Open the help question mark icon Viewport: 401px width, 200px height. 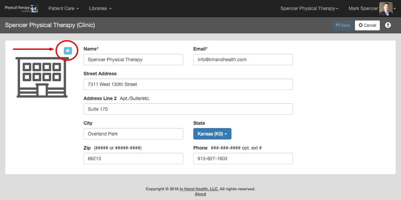tap(388, 25)
